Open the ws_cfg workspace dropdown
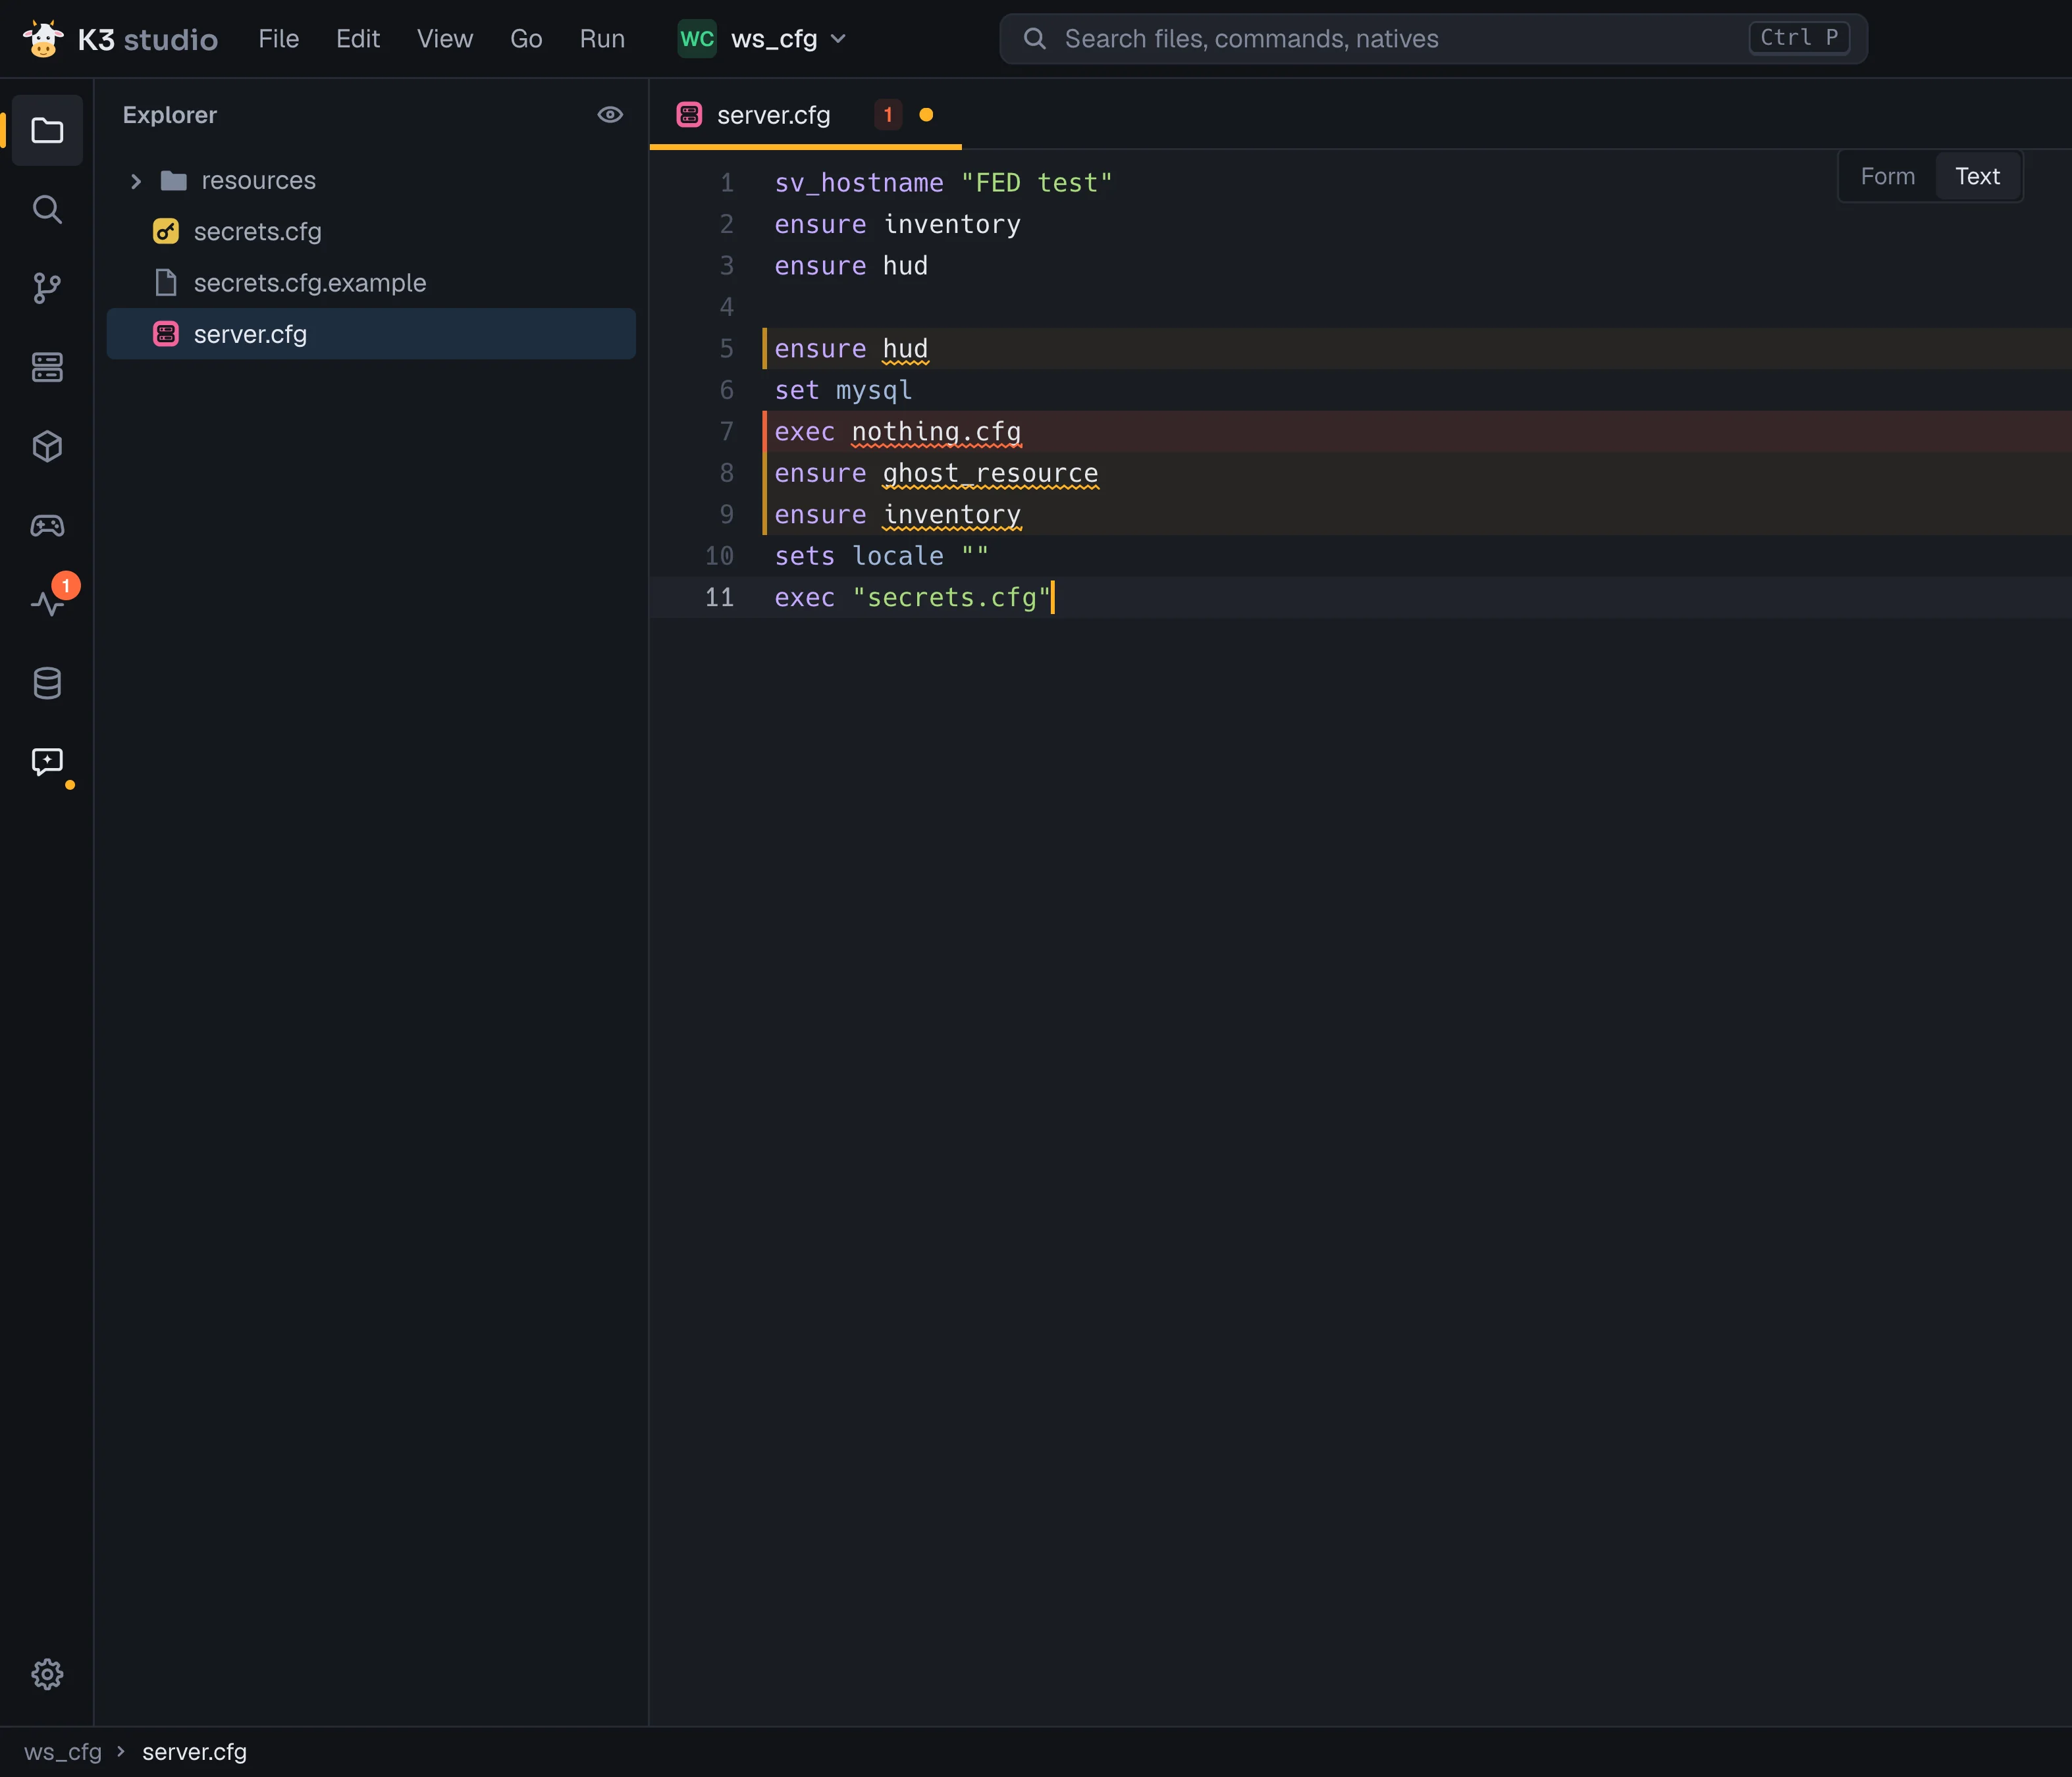 pos(763,39)
